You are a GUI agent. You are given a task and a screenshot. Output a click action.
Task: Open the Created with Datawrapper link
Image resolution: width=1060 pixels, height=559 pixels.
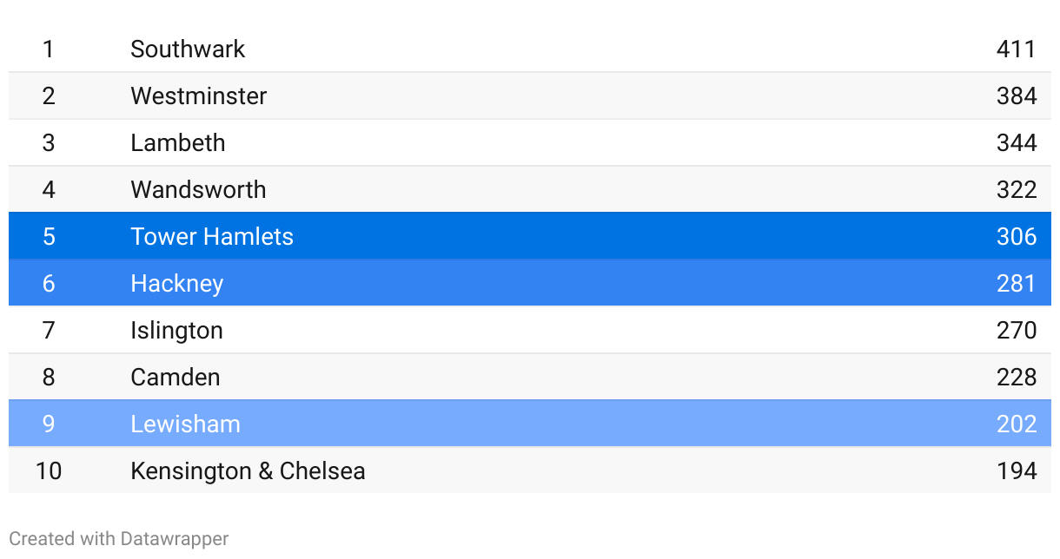click(119, 539)
